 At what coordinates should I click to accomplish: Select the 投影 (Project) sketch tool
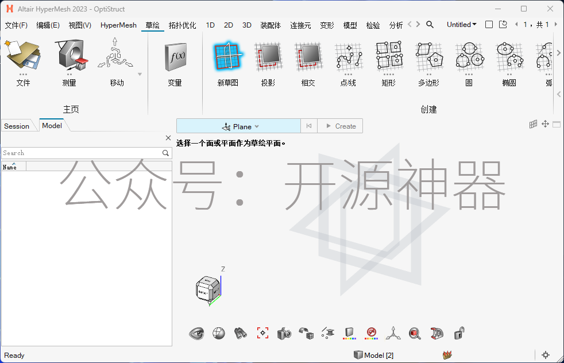[268, 56]
